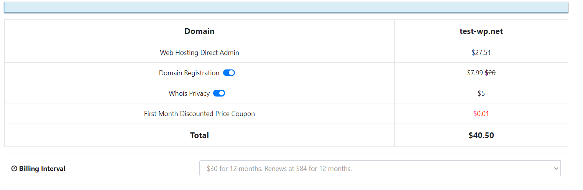The width and height of the screenshot is (583, 190).
Task: Click the Whois Privacy label text
Action: click(x=189, y=93)
